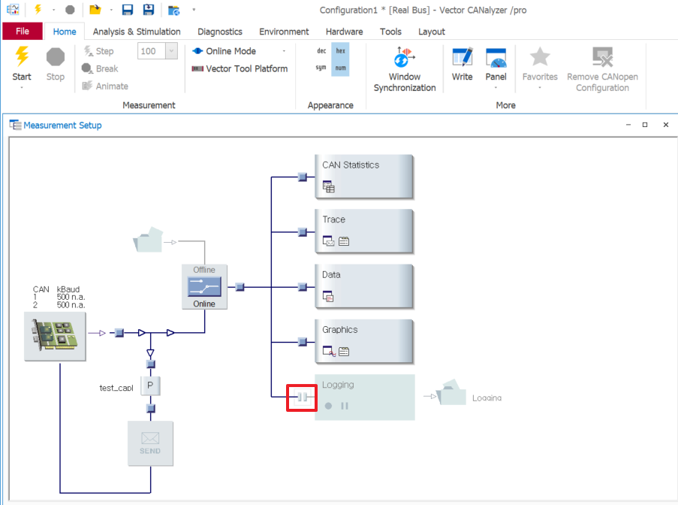Click the break symbol before Logging block
The image size is (678, 505).
[x=303, y=397]
